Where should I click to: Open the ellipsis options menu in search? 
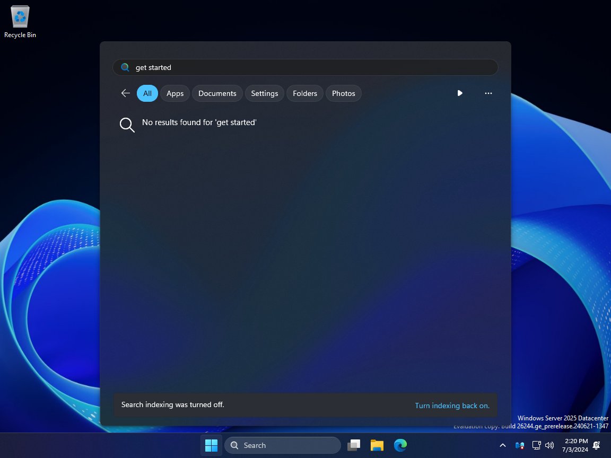click(488, 93)
